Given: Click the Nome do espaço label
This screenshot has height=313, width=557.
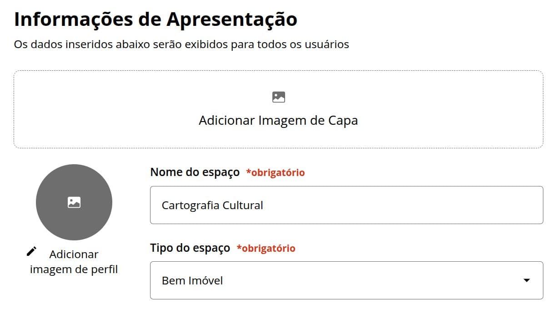Looking at the screenshot, I should tap(195, 172).
